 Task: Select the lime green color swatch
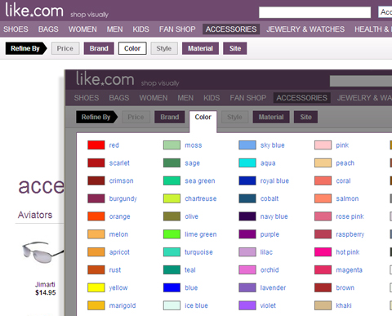pyautogui.click(x=171, y=234)
